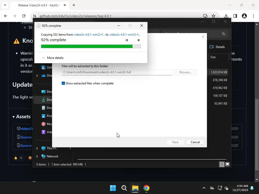Open Downloads folder in sidebar
259x194 pixels.
pos(47,100)
